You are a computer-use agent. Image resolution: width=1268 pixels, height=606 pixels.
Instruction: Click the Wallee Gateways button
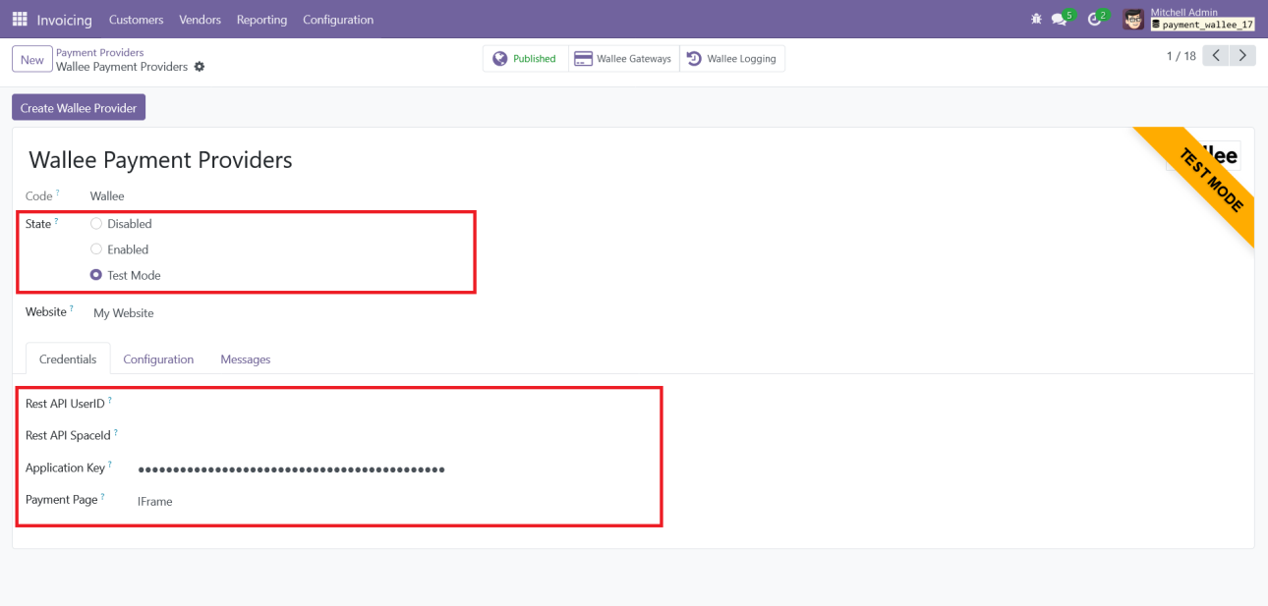[x=623, y=59]
